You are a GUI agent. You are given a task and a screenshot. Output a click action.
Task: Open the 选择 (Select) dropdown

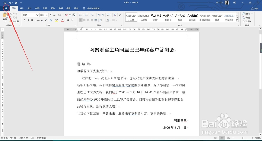[x=247, y=21]
